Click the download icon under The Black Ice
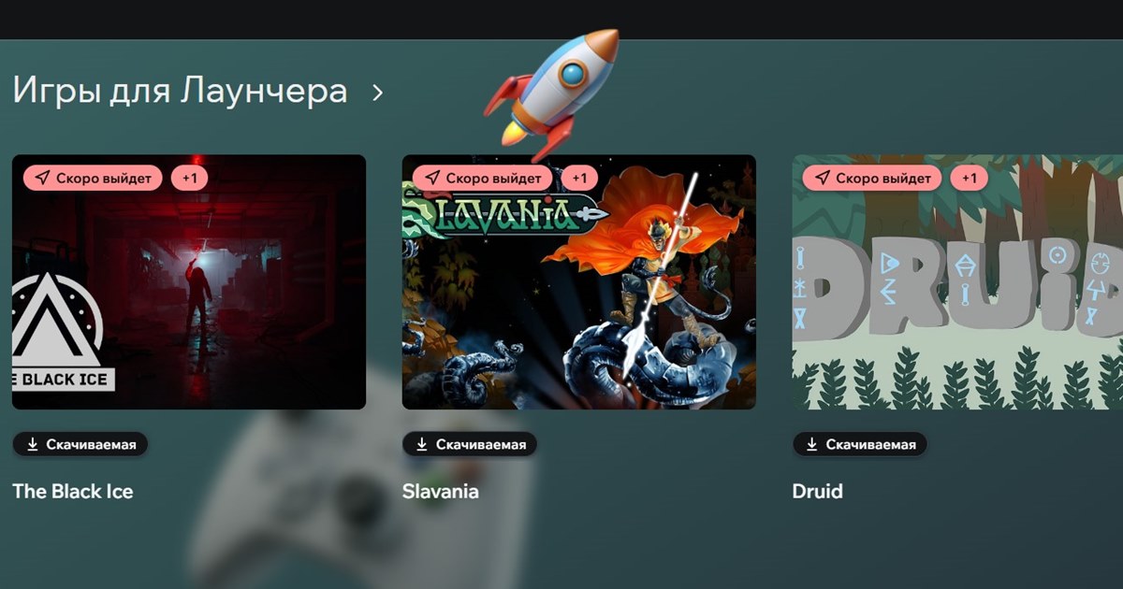Screen dimensions: 1123x589 point(33,444)
